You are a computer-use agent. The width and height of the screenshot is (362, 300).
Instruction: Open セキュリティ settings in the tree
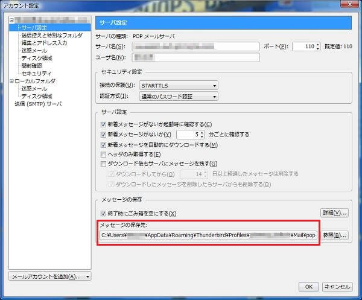[x=36, y=73]
